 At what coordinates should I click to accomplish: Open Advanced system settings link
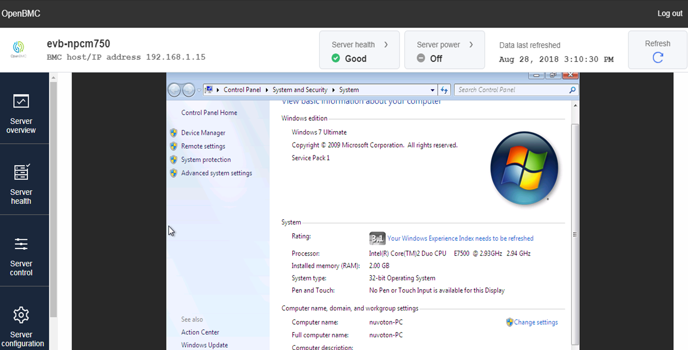pos(216,173)
